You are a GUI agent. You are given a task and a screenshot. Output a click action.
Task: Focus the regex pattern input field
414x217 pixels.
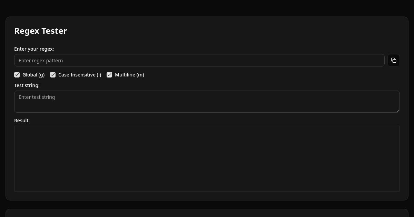coord(199,60)
